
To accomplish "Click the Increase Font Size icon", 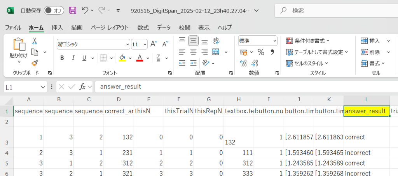I will coord(154,44).
